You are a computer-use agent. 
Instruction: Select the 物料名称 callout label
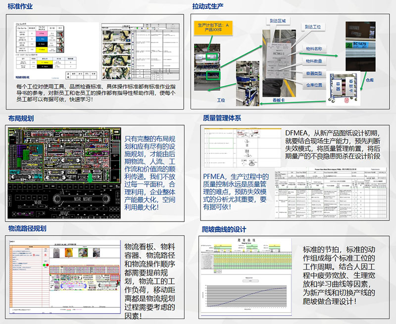314,48
